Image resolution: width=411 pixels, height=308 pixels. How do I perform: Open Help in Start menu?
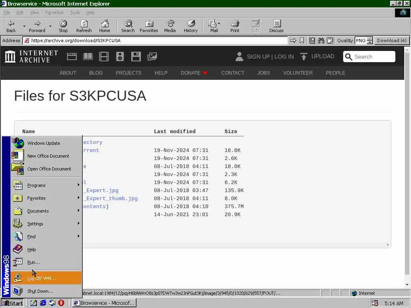click(46, 249)
